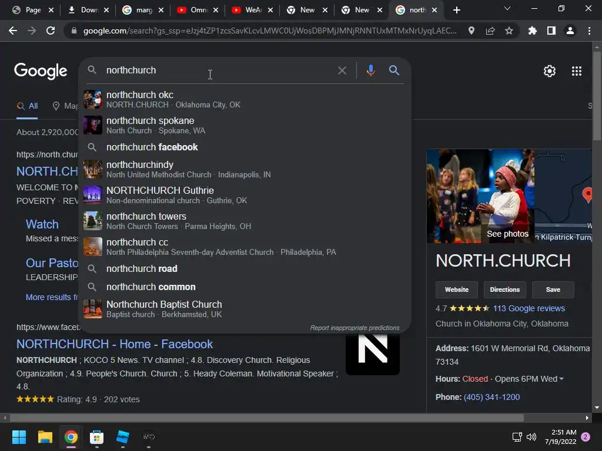Submit search with the blue magnifier icon
This screenshot has height=451, width=602.
pyautogui.click(x=394, y=70)
